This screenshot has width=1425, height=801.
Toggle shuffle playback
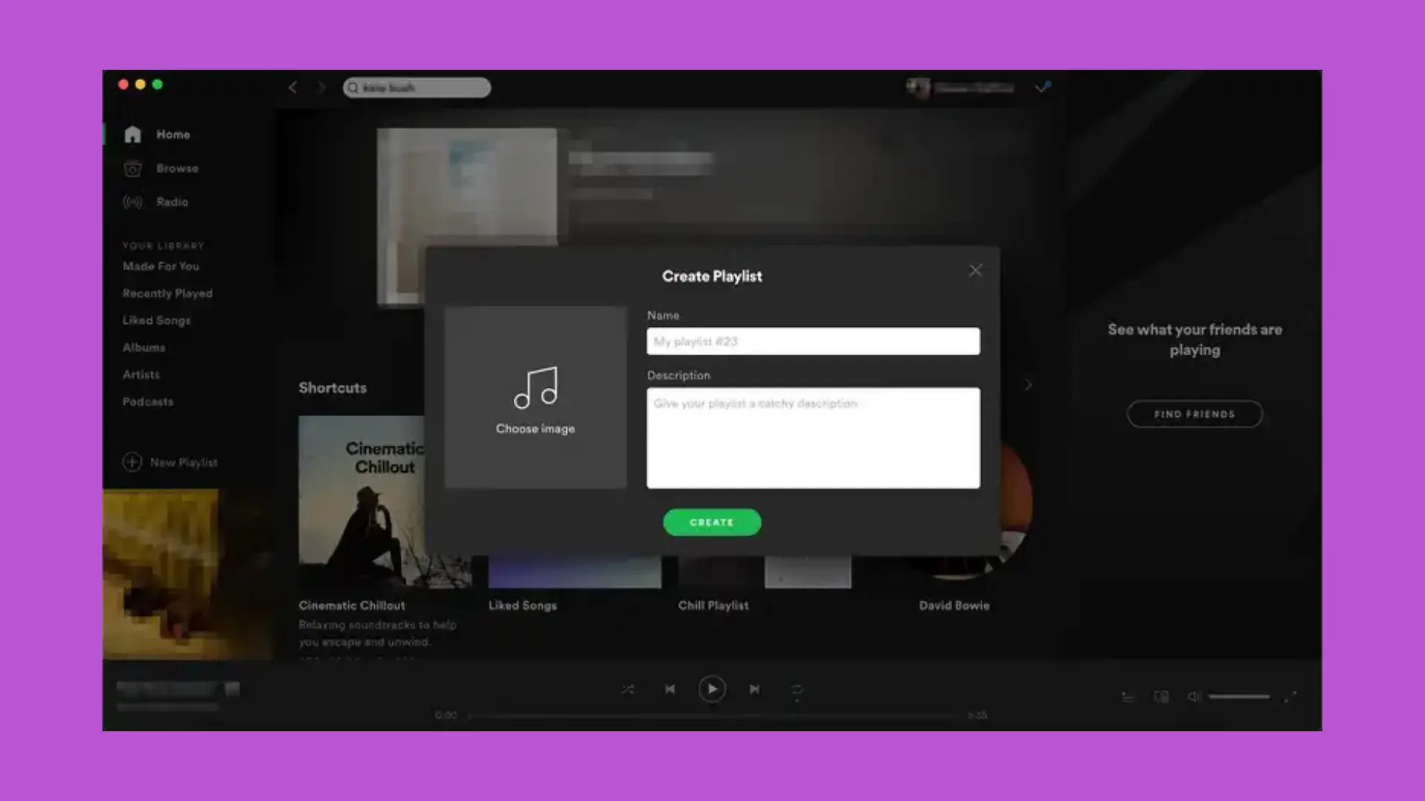point(627,689)
